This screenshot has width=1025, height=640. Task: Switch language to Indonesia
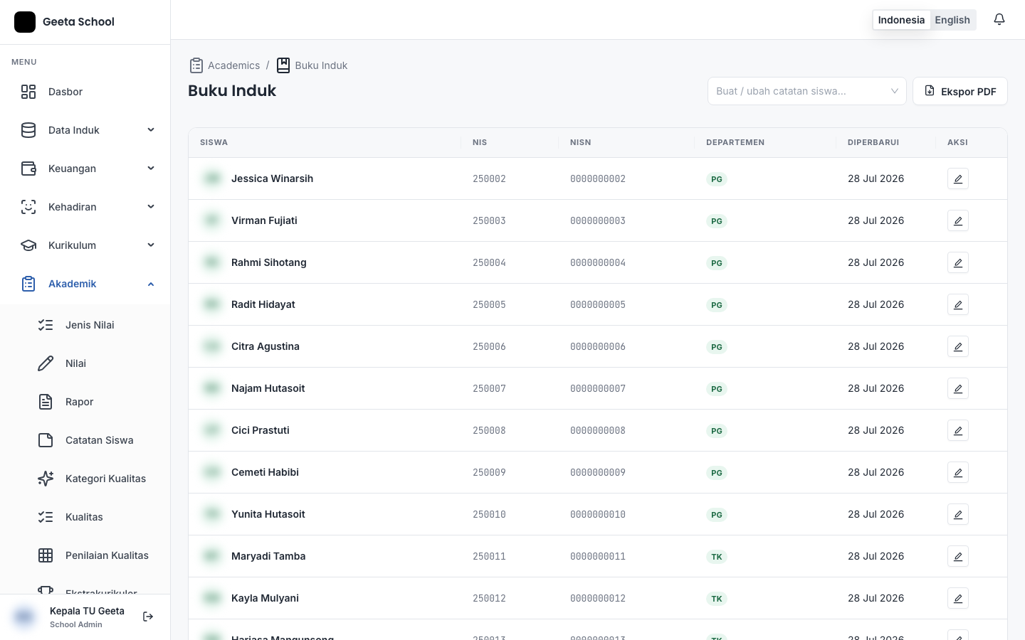[x=901, y=20]
